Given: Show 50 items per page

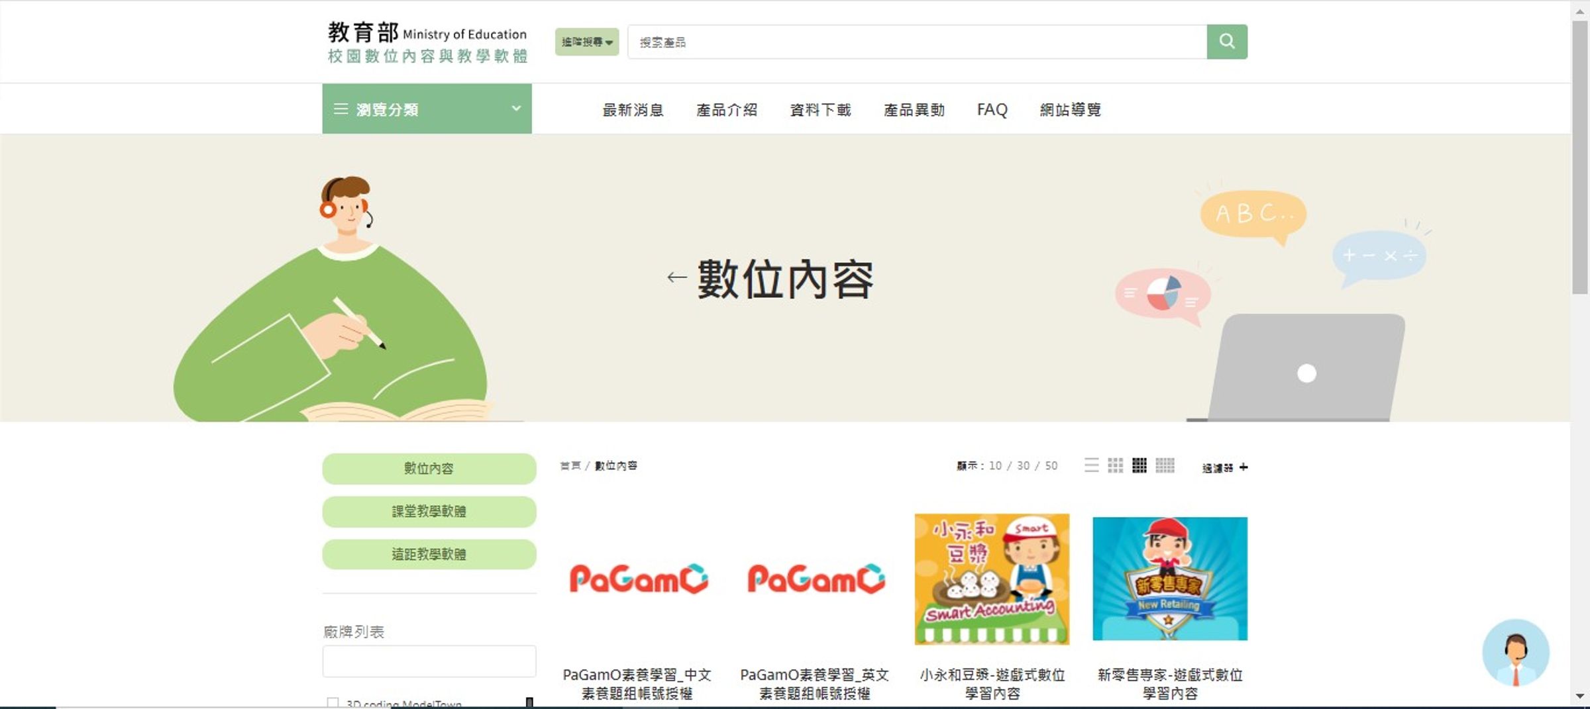Looking at the screenshot, I should (x=1051, y=466).
